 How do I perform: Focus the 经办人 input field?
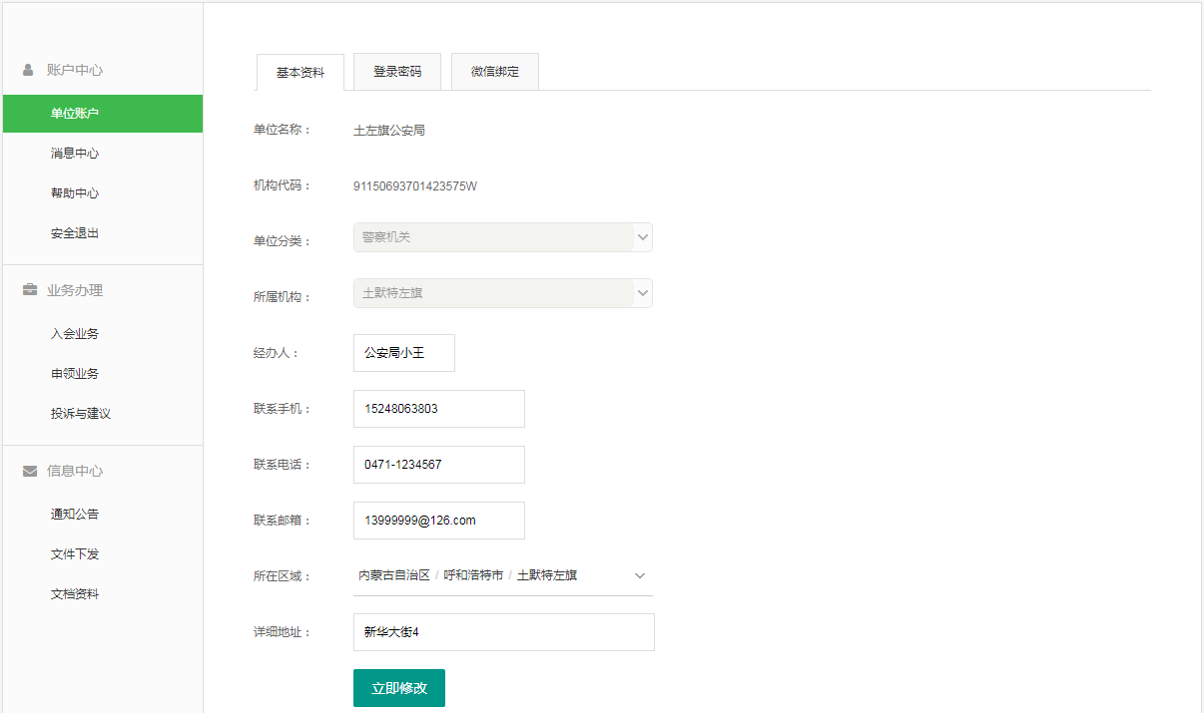pyautogui.click(x=404, y=353)
